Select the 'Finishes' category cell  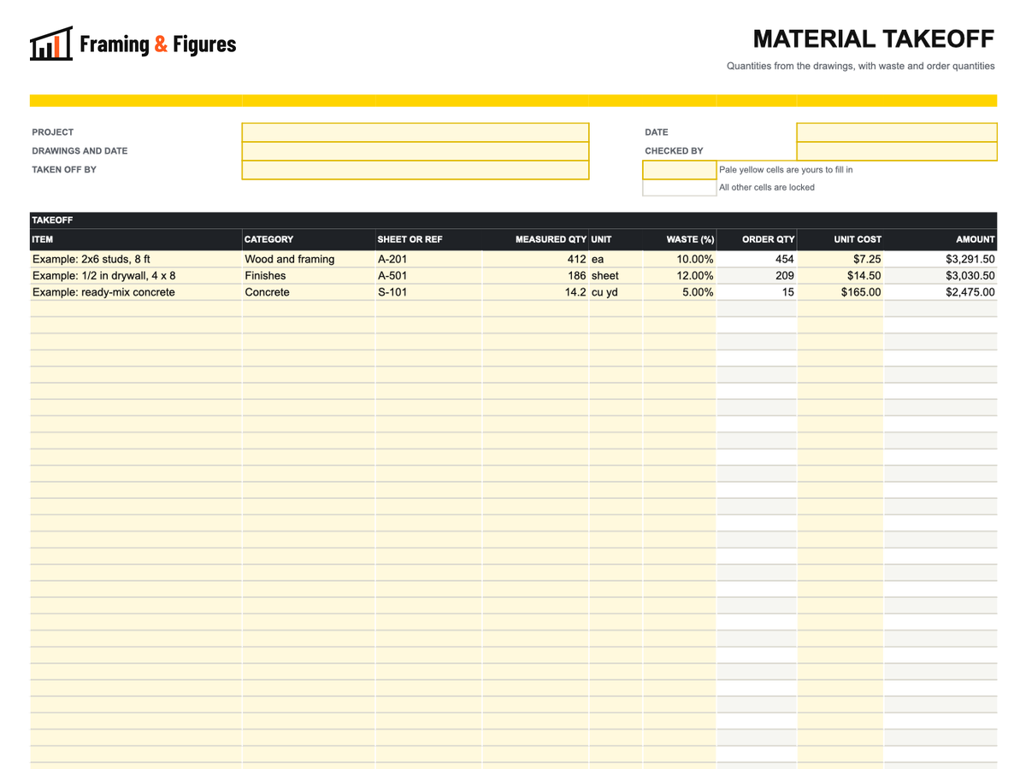(309, 276)
